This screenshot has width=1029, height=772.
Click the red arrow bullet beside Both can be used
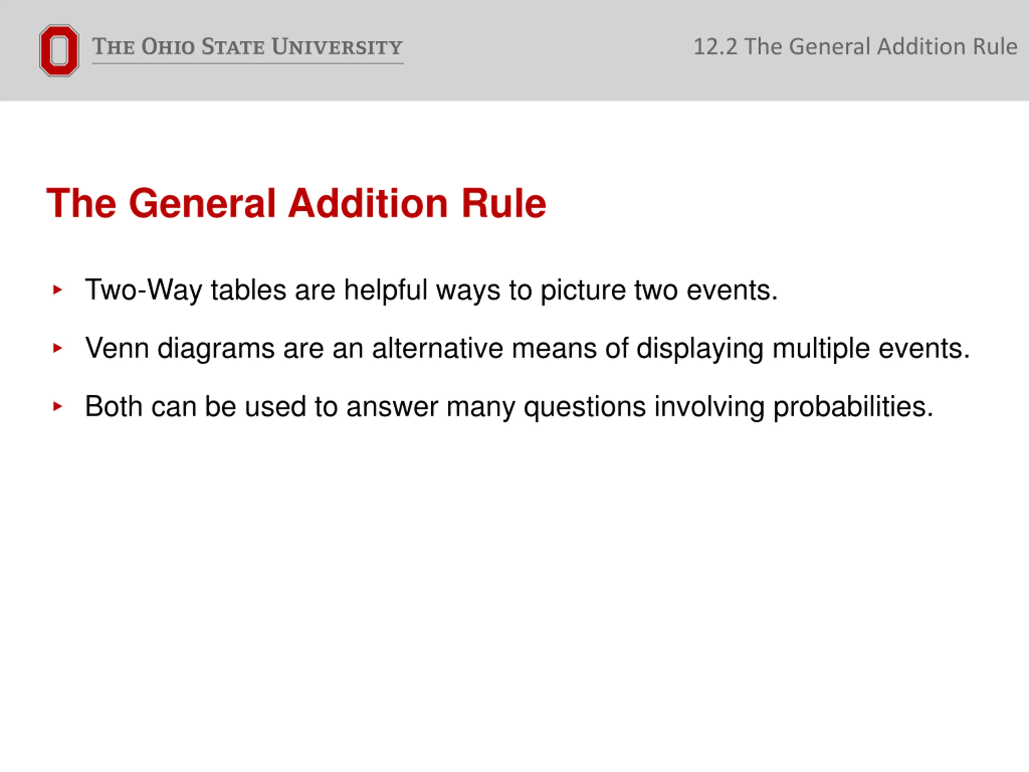58,406
